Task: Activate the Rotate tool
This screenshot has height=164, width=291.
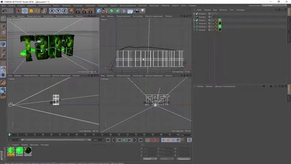Action: (x=37, y=11)
